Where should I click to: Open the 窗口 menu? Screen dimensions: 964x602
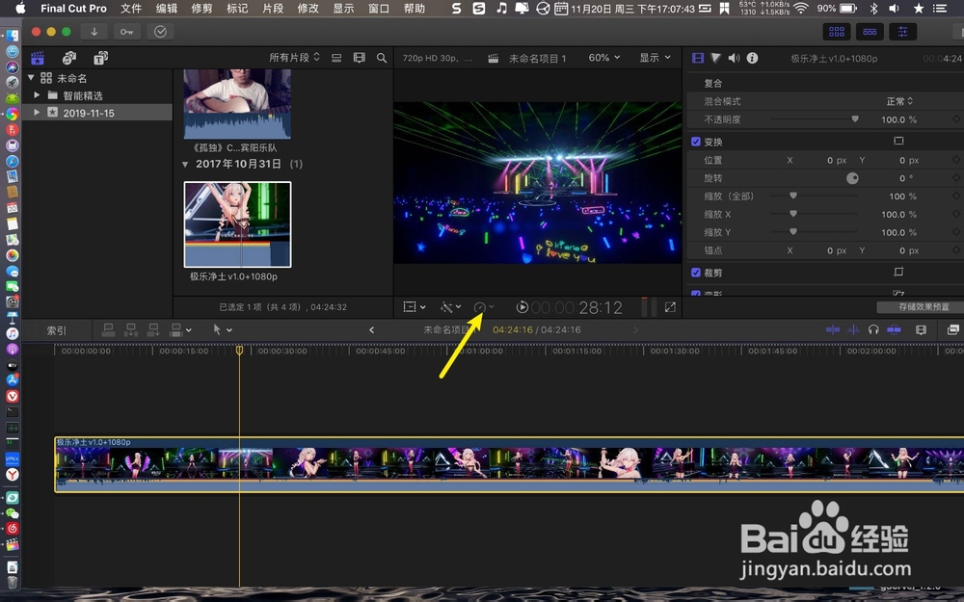379,8
